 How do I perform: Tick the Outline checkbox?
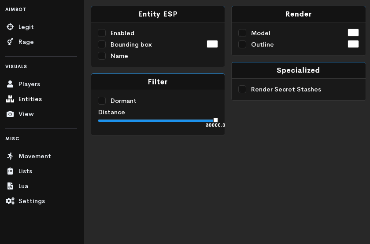click(x=242, y=44)
